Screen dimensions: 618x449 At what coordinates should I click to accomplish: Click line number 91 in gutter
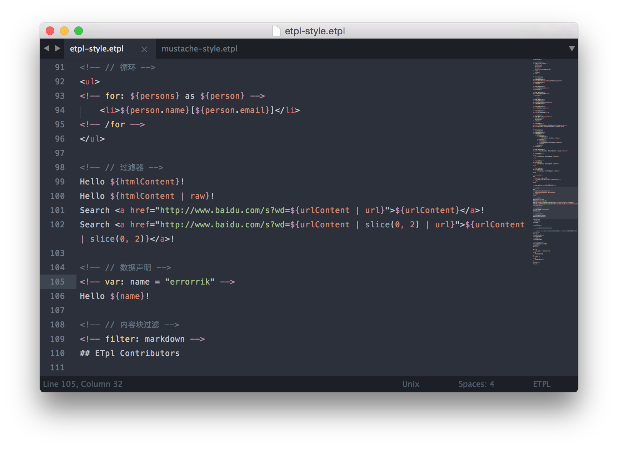(60, 67)
